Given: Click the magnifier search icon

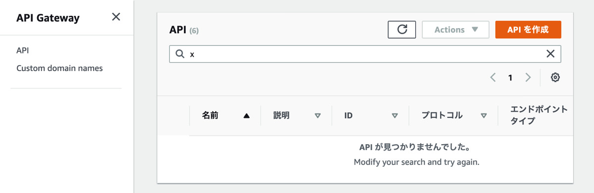Looking at the screenshot, I should tap(180, 54).
